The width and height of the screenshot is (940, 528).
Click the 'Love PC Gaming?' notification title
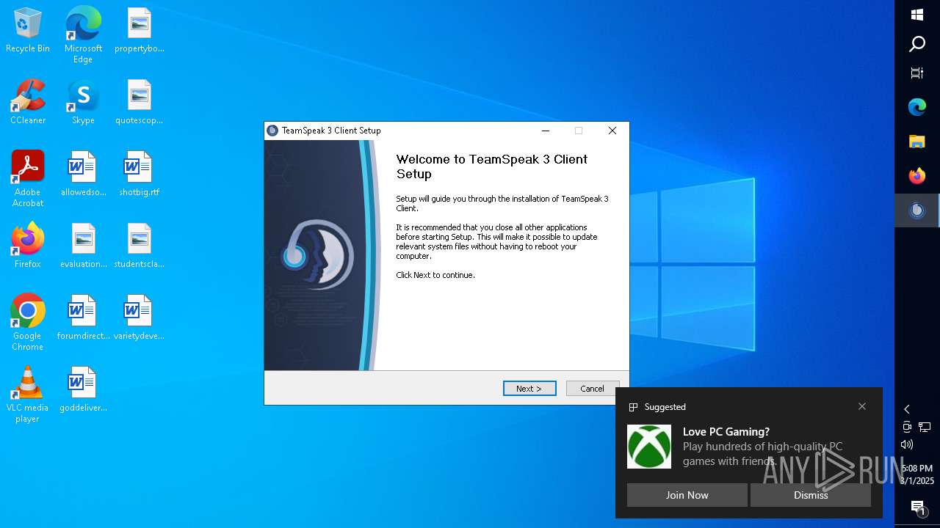click(x=726, y=432)
